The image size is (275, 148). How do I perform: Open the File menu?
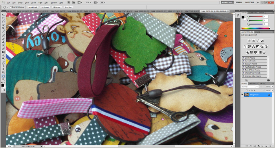9,3
